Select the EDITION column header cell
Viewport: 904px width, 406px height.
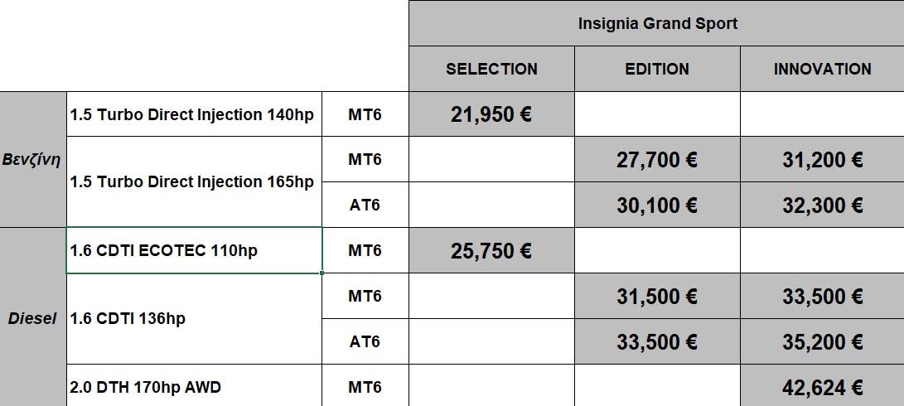[657, 69]
